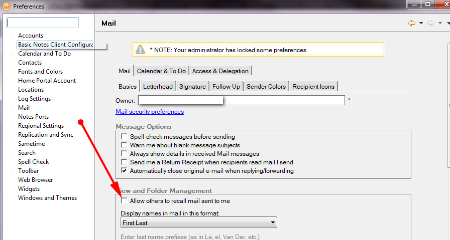This screenshot has height=240, width=450.
Task: Click the warning icon in the note banner
Action: click(x=140, y=50)
